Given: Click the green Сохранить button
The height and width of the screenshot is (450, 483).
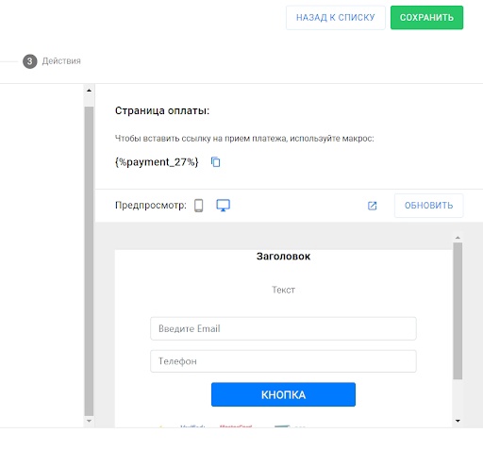Looking at the screenshot, I should coord(426,18).
